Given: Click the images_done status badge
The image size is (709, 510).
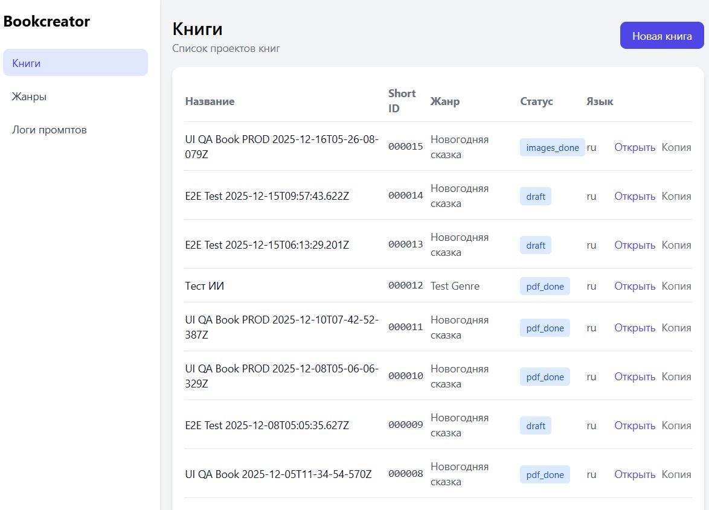Looking at the screenshot, I should point(552,147).
